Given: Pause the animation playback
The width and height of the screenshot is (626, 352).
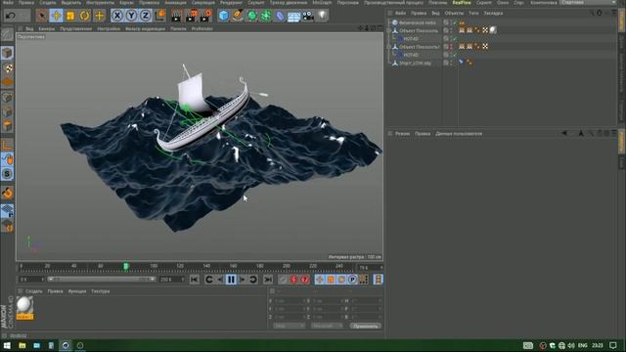Looking at the screenshot, I should 231,280.
